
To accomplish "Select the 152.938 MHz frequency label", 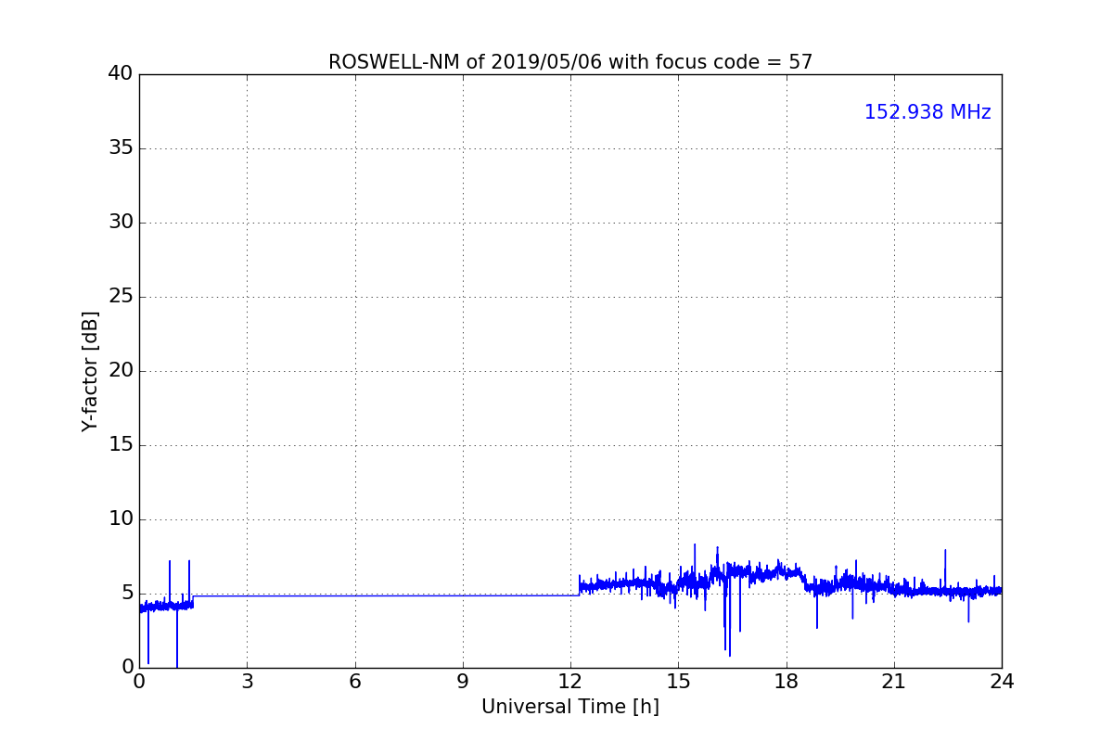I will pos(927,112).
